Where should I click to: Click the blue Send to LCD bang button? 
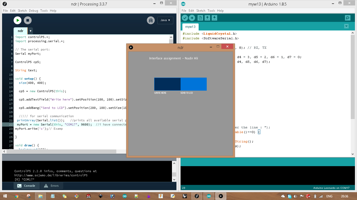tap(194, 84)
